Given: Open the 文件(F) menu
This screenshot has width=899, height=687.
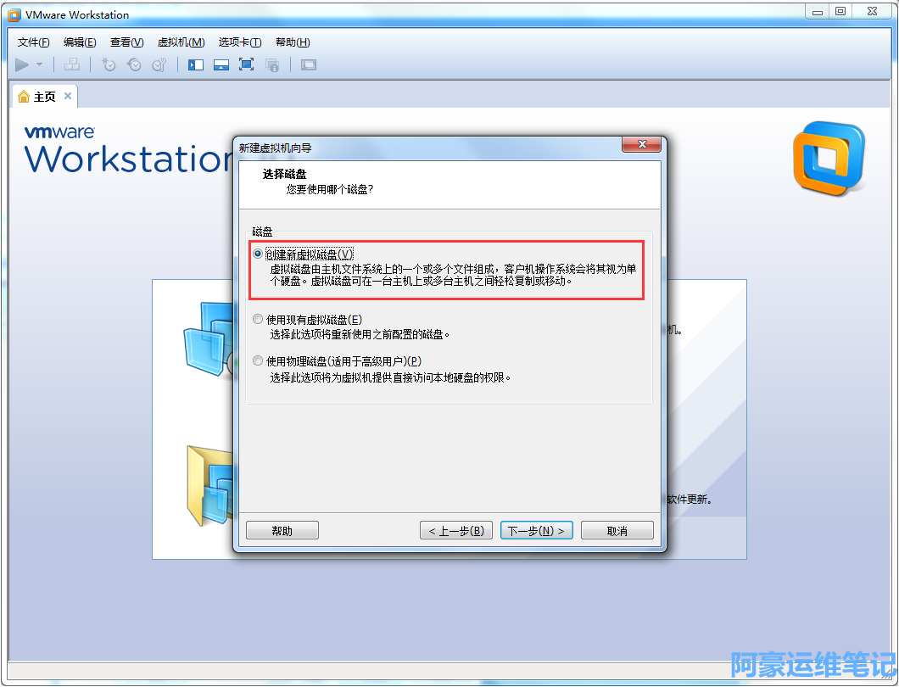Looking at the screenshot, I should point(33,42).
